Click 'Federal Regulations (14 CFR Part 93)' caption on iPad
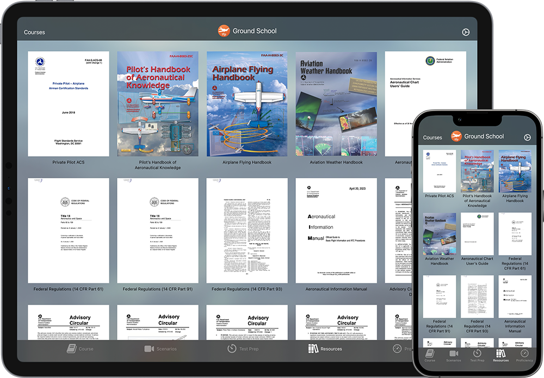 coord(247,289)
